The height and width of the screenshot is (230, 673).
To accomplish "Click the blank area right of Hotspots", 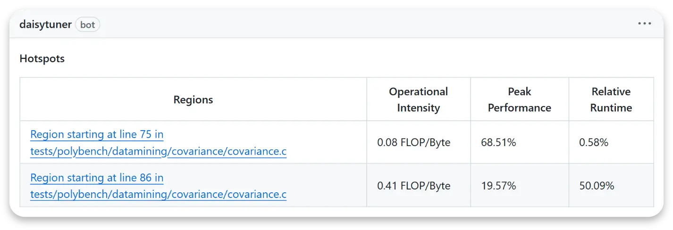I will [x=359, y=59].
